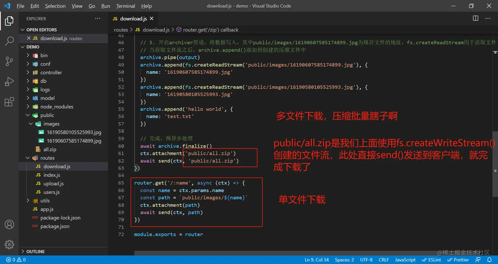
Task: Open Explorer Views and More Actions ellipsis
Action: coord(98,18)
